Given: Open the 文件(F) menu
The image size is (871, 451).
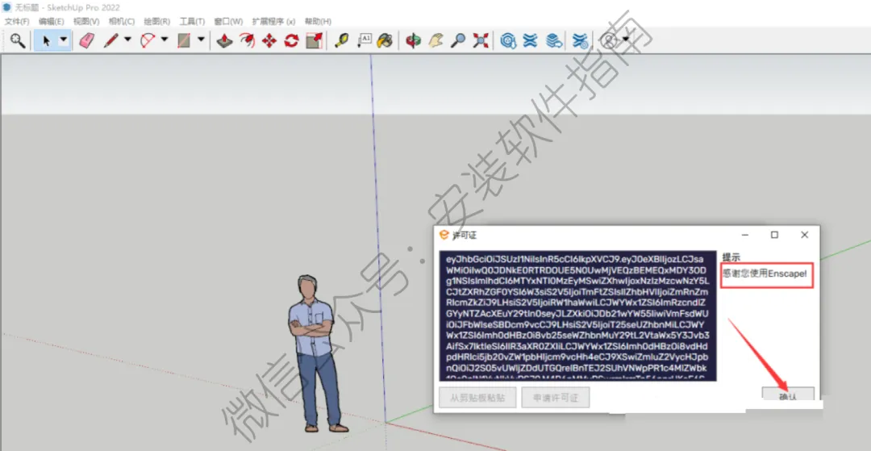Looking at the screenshot, I should point(17,21).
